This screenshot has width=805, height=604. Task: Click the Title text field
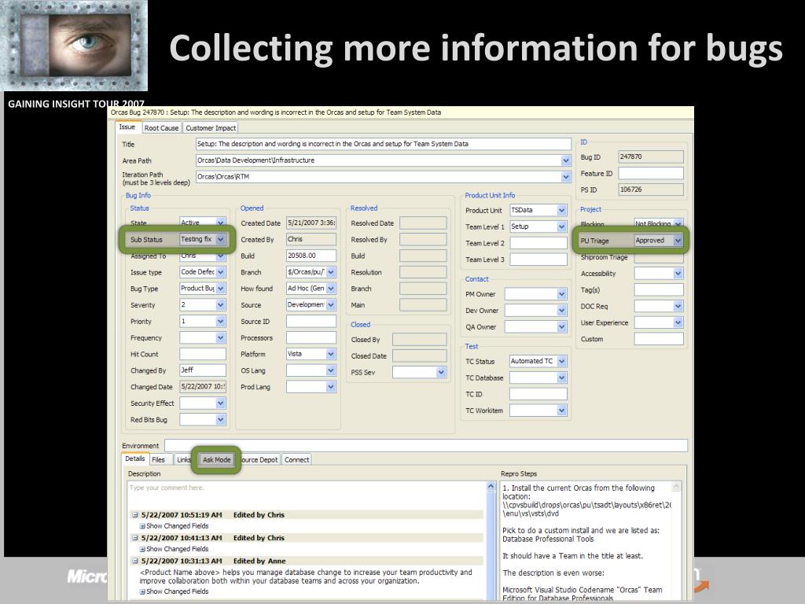click(383, 144)
